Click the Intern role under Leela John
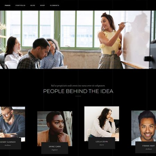 (102, 145)
